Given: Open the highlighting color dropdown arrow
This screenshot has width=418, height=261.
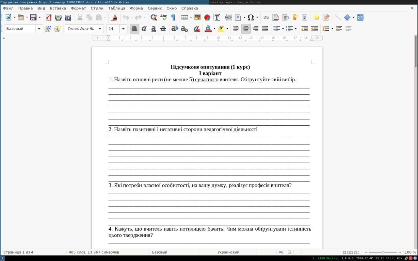Looking at the screenshot, I should tap(227, 29).
